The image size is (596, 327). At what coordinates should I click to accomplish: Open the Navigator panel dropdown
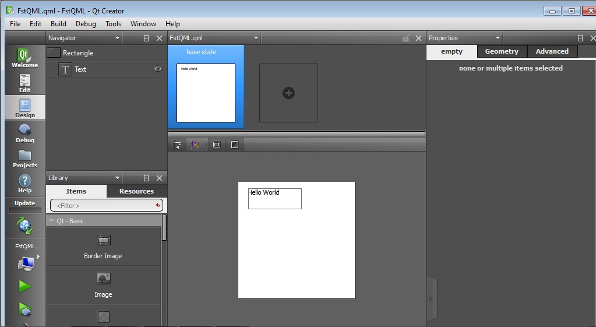(x=117, y=38)
